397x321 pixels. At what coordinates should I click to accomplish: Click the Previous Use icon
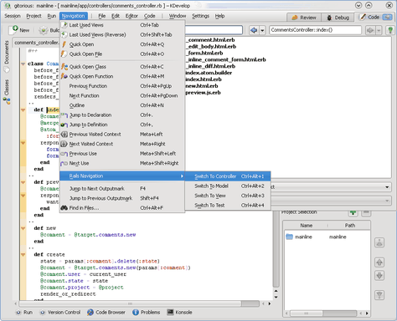(x=64, y=154)
